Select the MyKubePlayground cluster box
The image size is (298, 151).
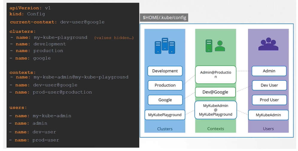pyautogui.click(x=165, y=115)
